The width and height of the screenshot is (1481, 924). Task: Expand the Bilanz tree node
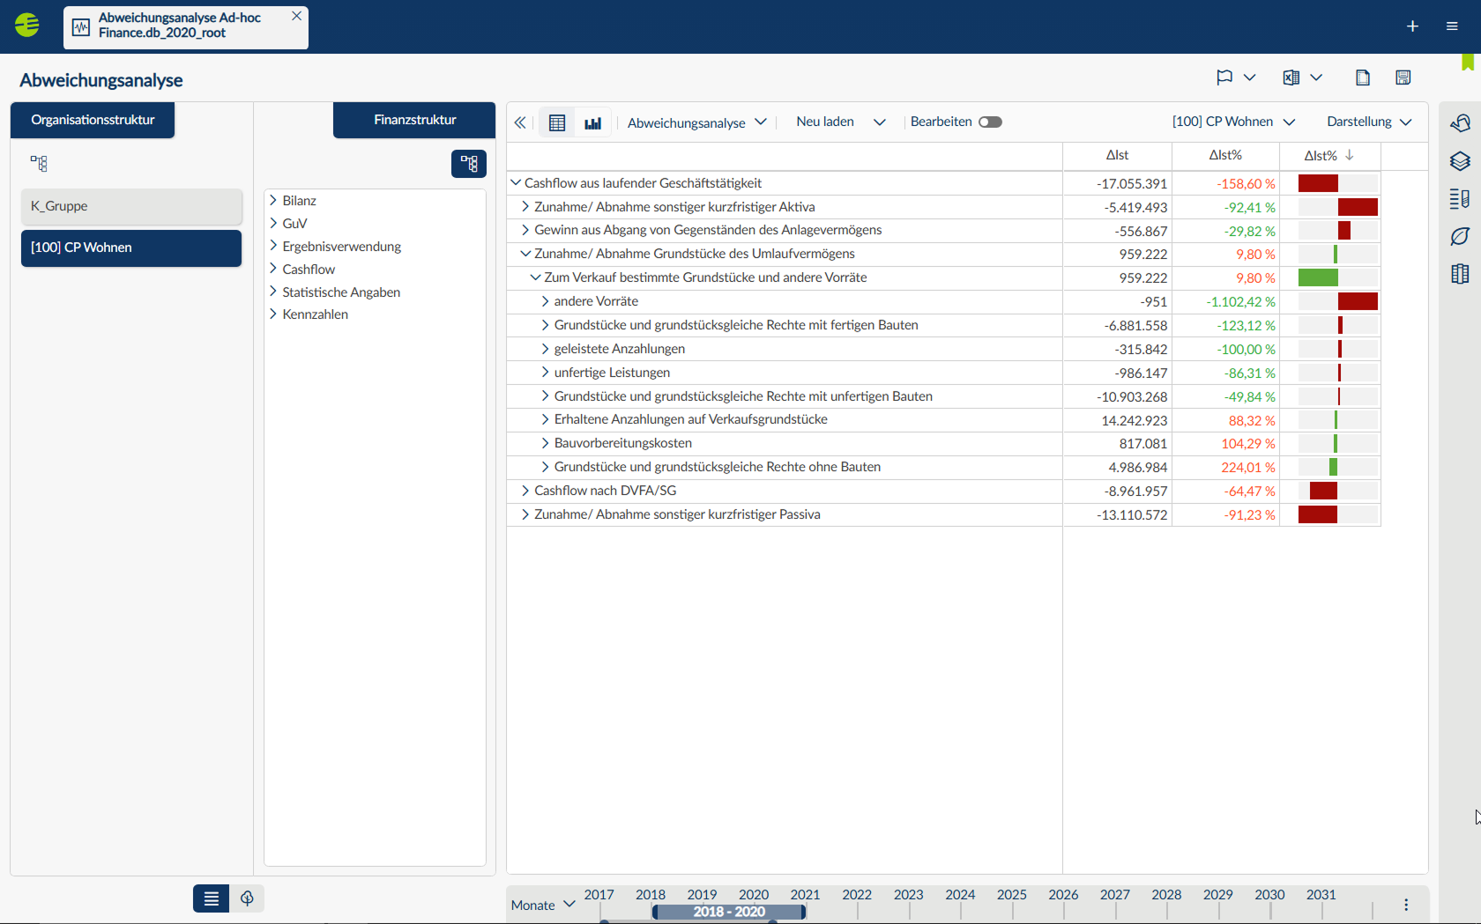coord(273,201)
